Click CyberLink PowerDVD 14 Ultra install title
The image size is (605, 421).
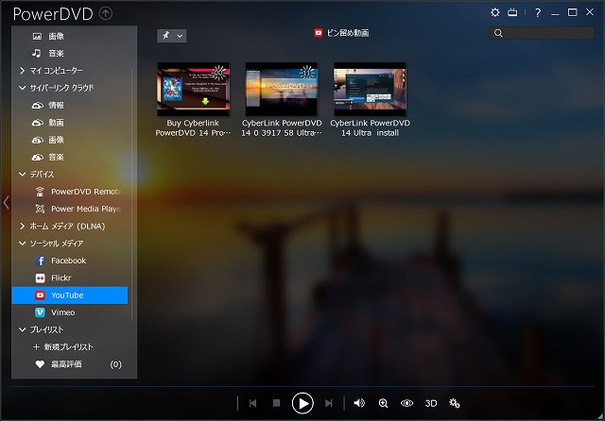point(370,127)
